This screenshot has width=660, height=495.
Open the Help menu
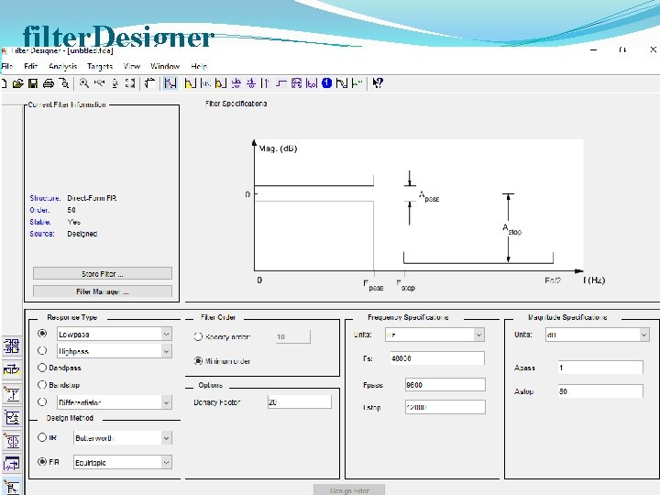[x=199, y=66]
